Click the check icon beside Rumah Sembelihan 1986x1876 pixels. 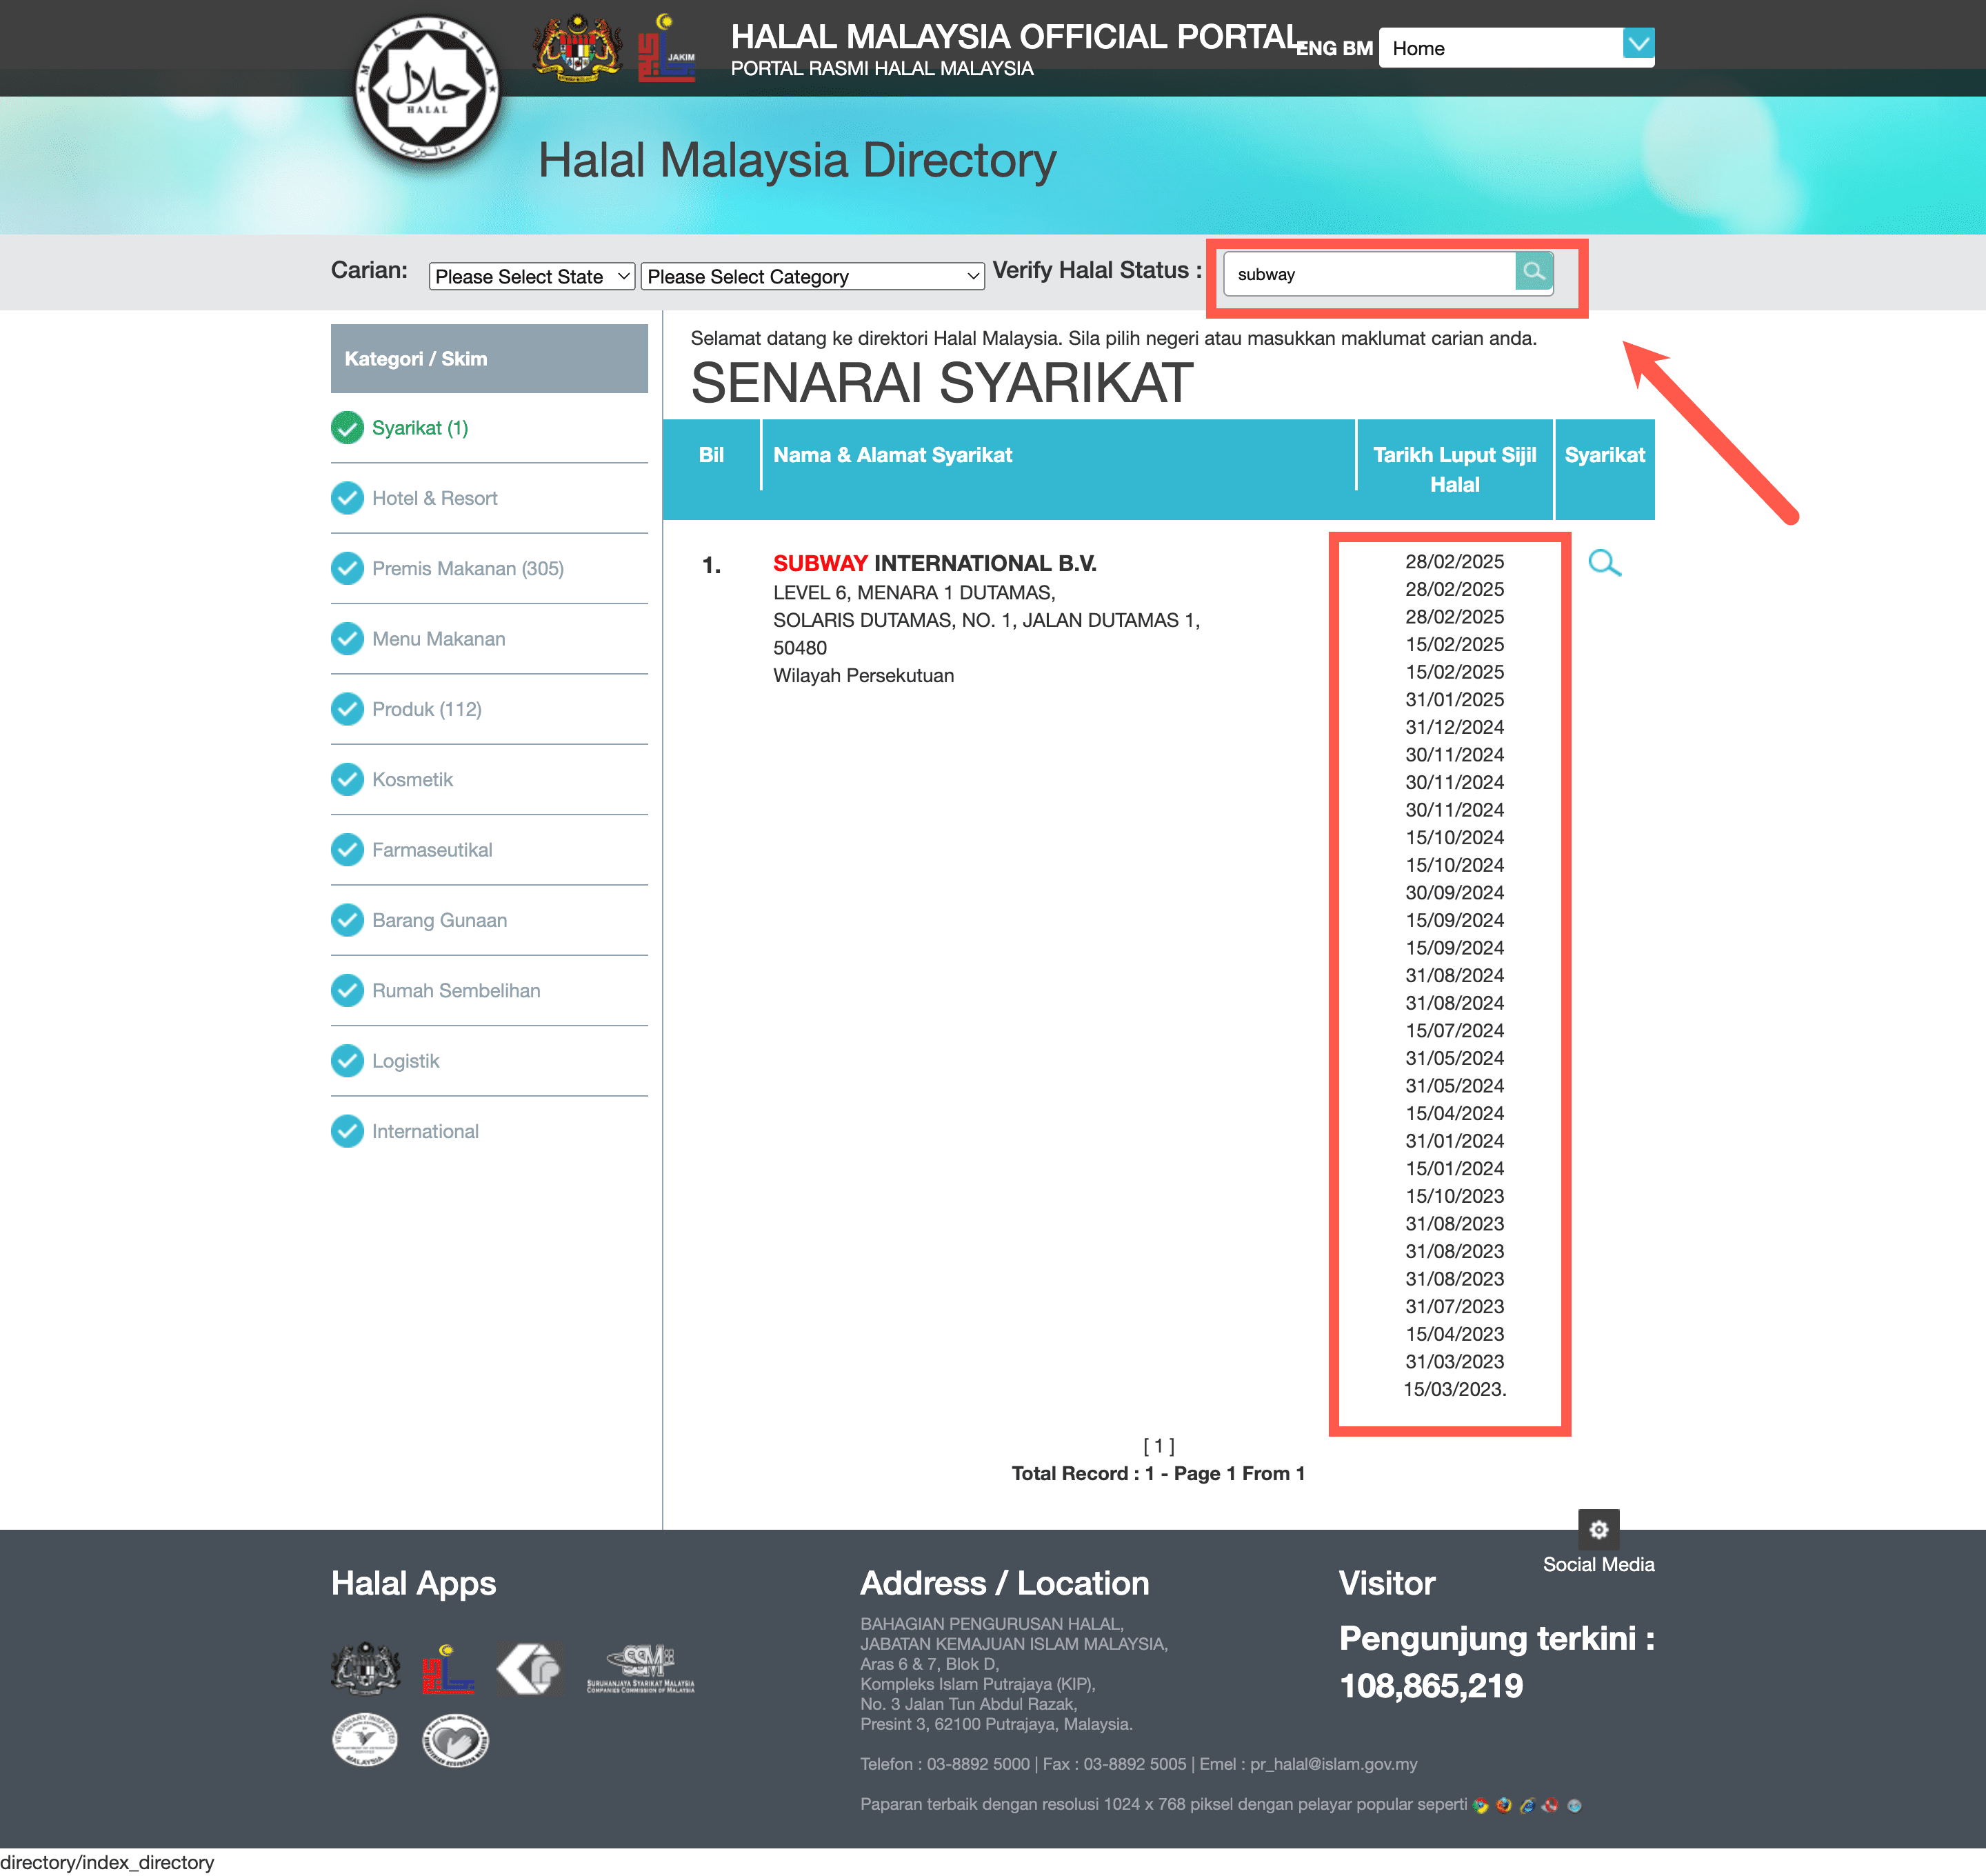click(x=347, y=990)
